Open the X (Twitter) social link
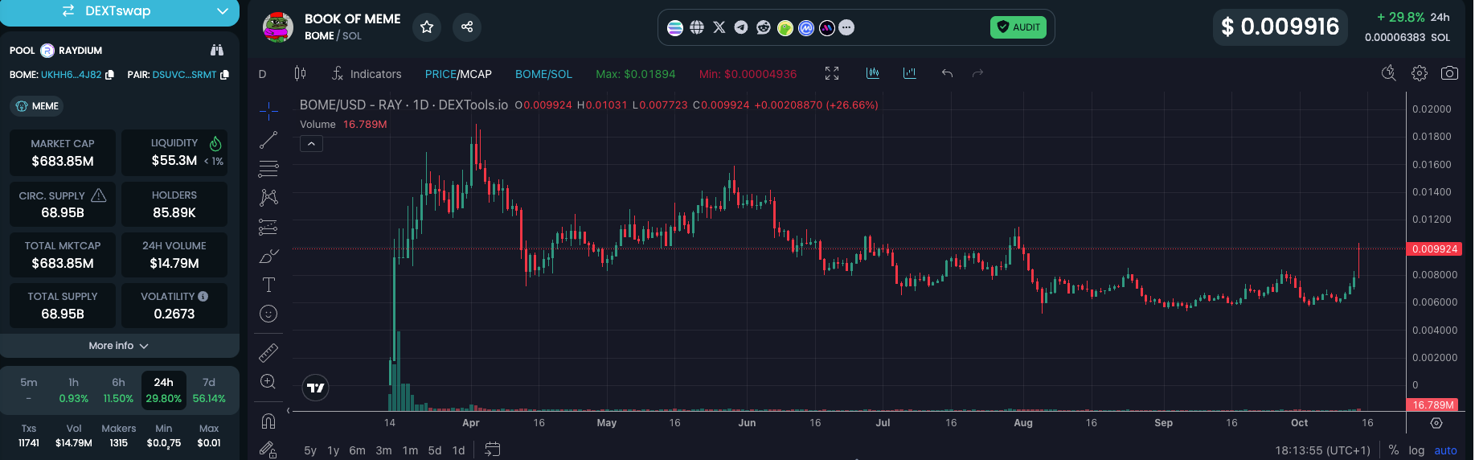This screenshot has height=460, width=1475. tap(719, 27)
